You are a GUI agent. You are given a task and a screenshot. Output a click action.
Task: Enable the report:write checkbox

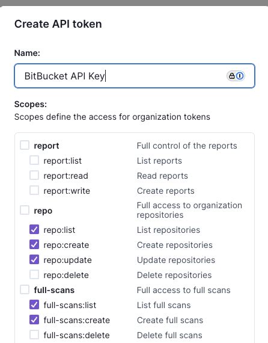pos(34,190)
